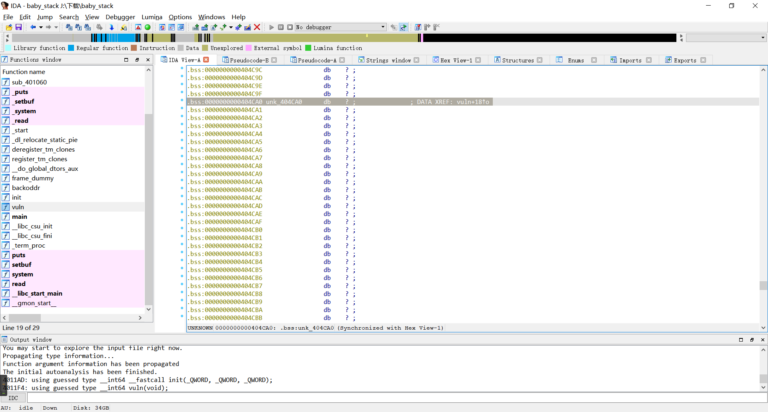Open the dropdown right of the navigation band
Screen dimensions: 768x412
[763, 38]
